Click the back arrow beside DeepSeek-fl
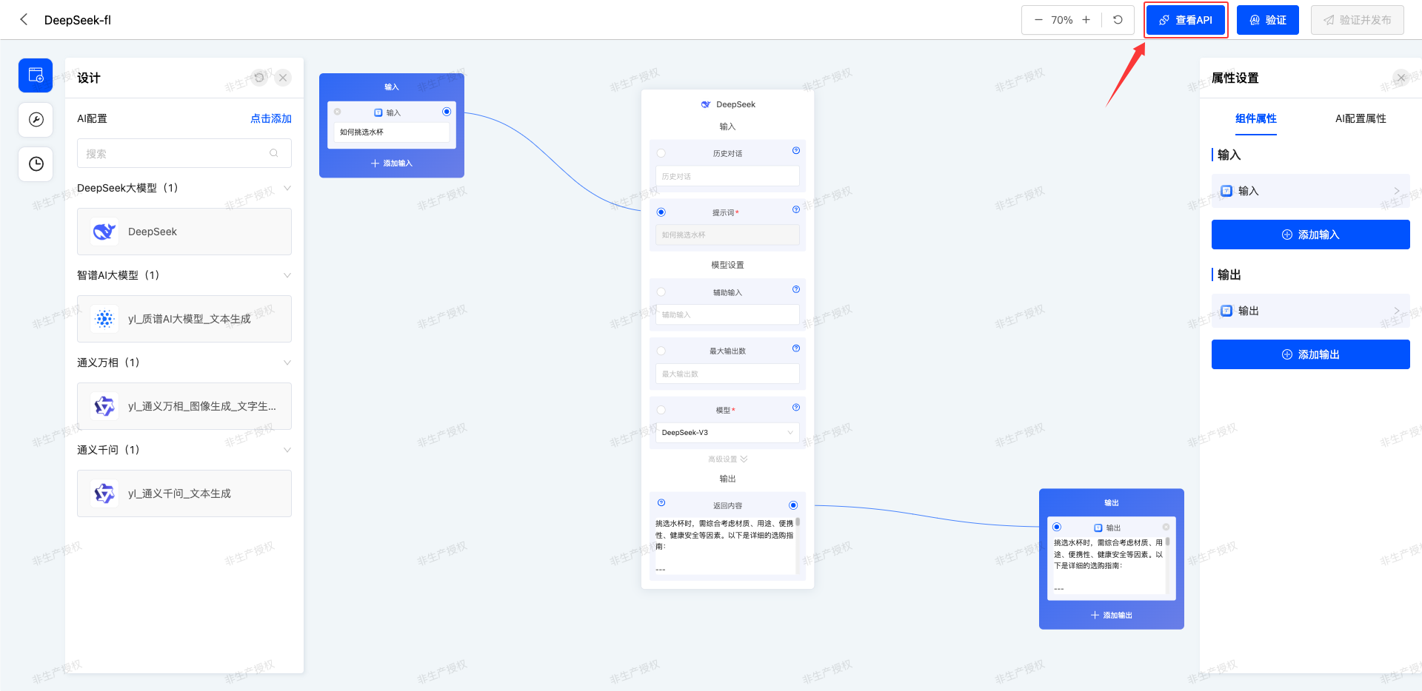 24,20
